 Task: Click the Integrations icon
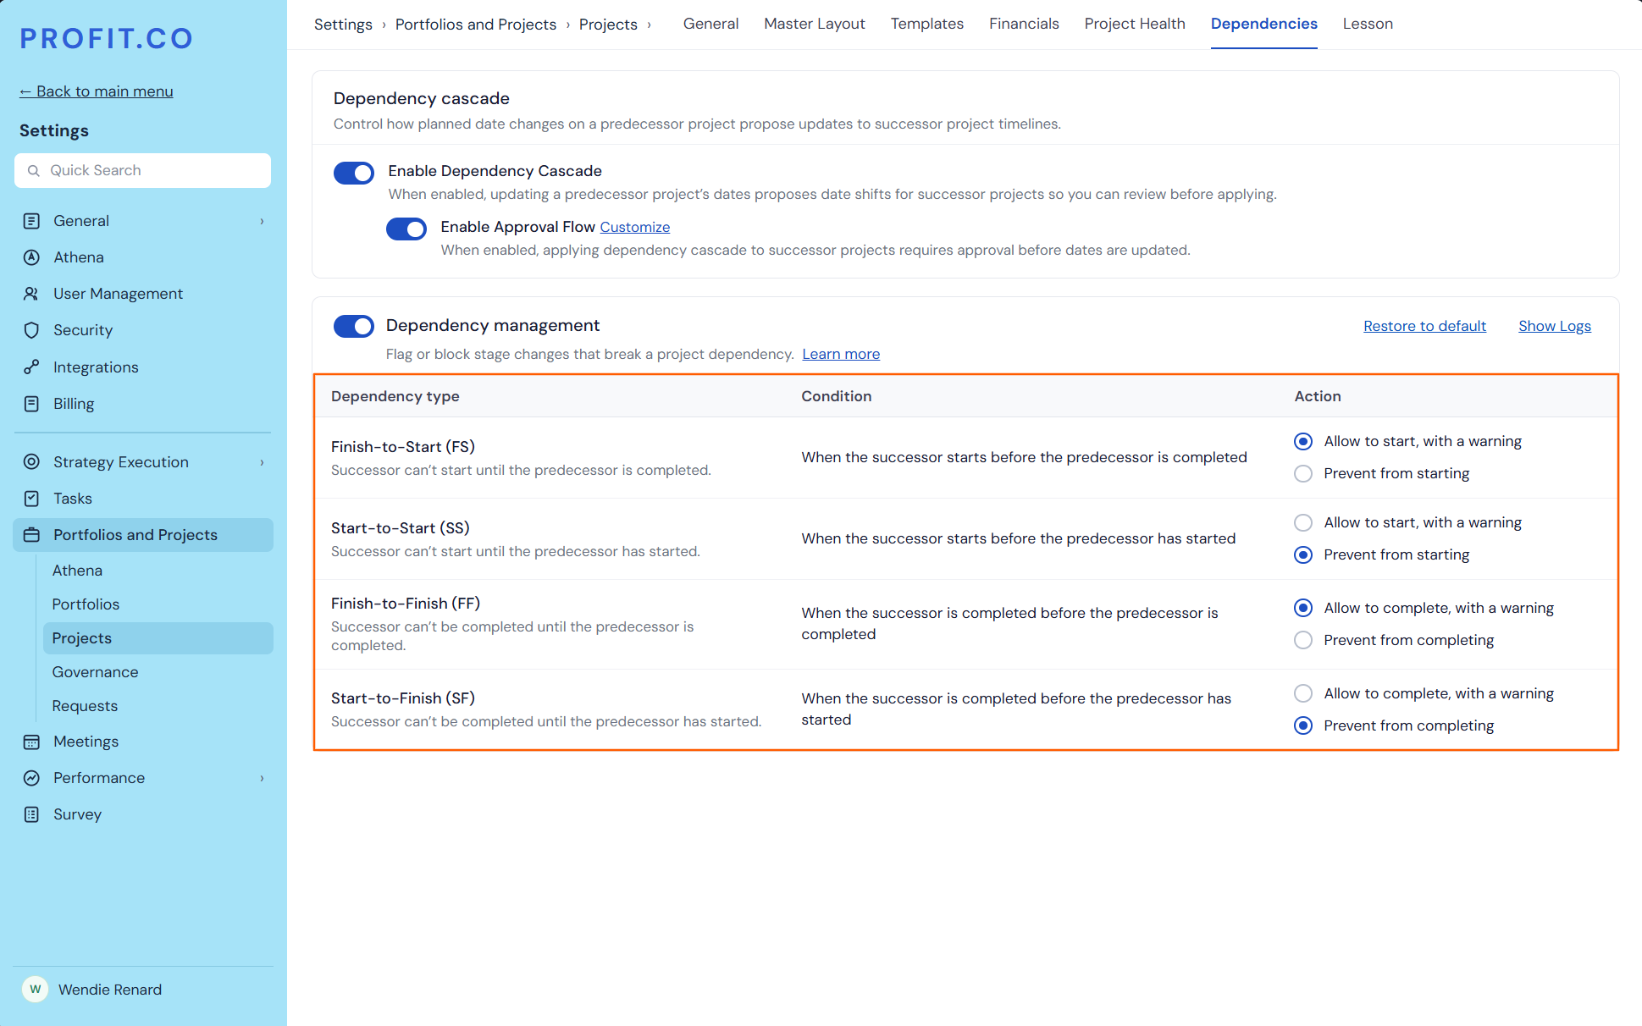coord(31,367)
